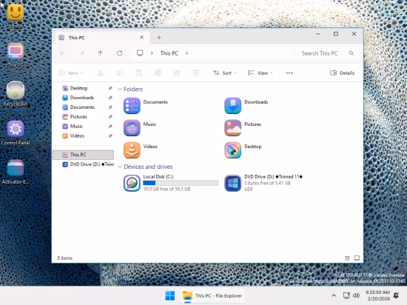This screenshot has height=305, width=407.
Task: Click the '8 items' status text
Action: tap(64, 258)
